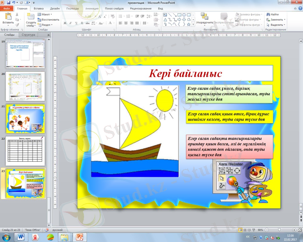This screenshot has height=242, width=303.
Task: Click the Save icon in Quick Access toolbar
Action: point(8,2)
